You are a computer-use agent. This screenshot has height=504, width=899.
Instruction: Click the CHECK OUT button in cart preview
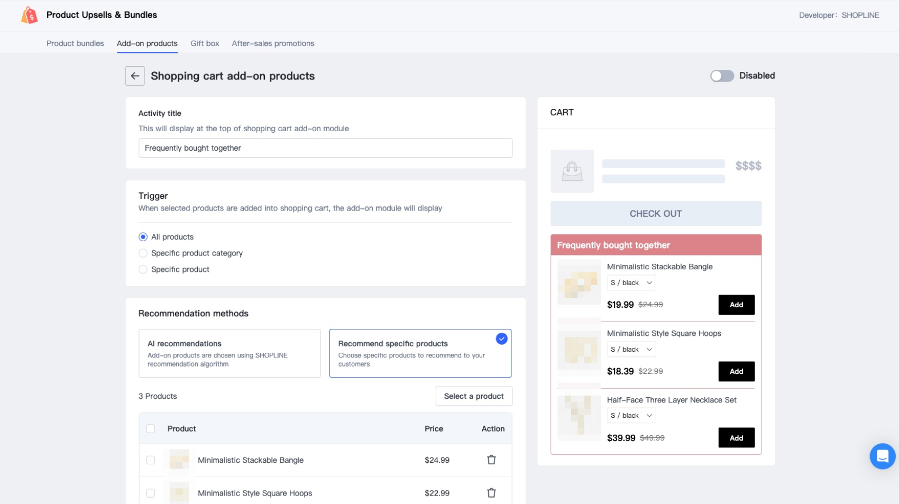click(655, 214)
